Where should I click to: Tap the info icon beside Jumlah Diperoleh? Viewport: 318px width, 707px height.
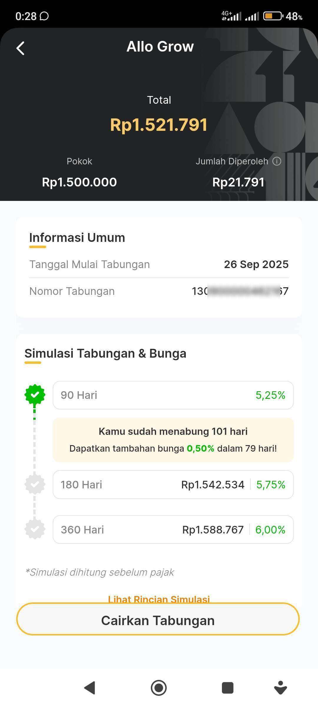277,161
